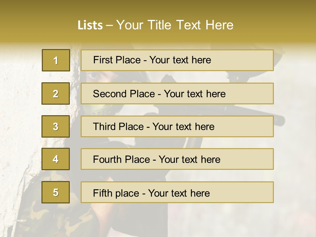The image size is (316, 237).
Task: Select the number 4 box
Action: 56,159
